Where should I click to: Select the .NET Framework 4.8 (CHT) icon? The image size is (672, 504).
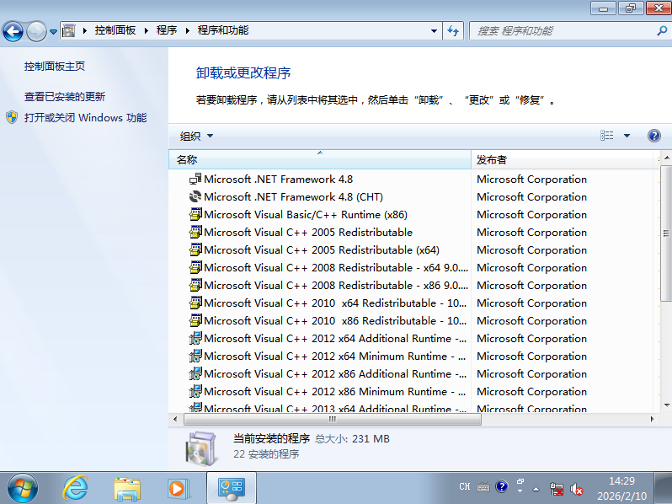click(195, 196)
